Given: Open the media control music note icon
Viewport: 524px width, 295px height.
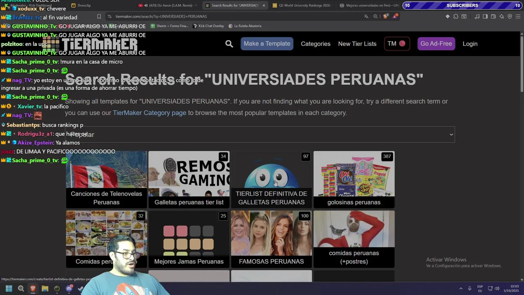Looking at the screenshot, I should pyautogui.click(x=477, y=16).
